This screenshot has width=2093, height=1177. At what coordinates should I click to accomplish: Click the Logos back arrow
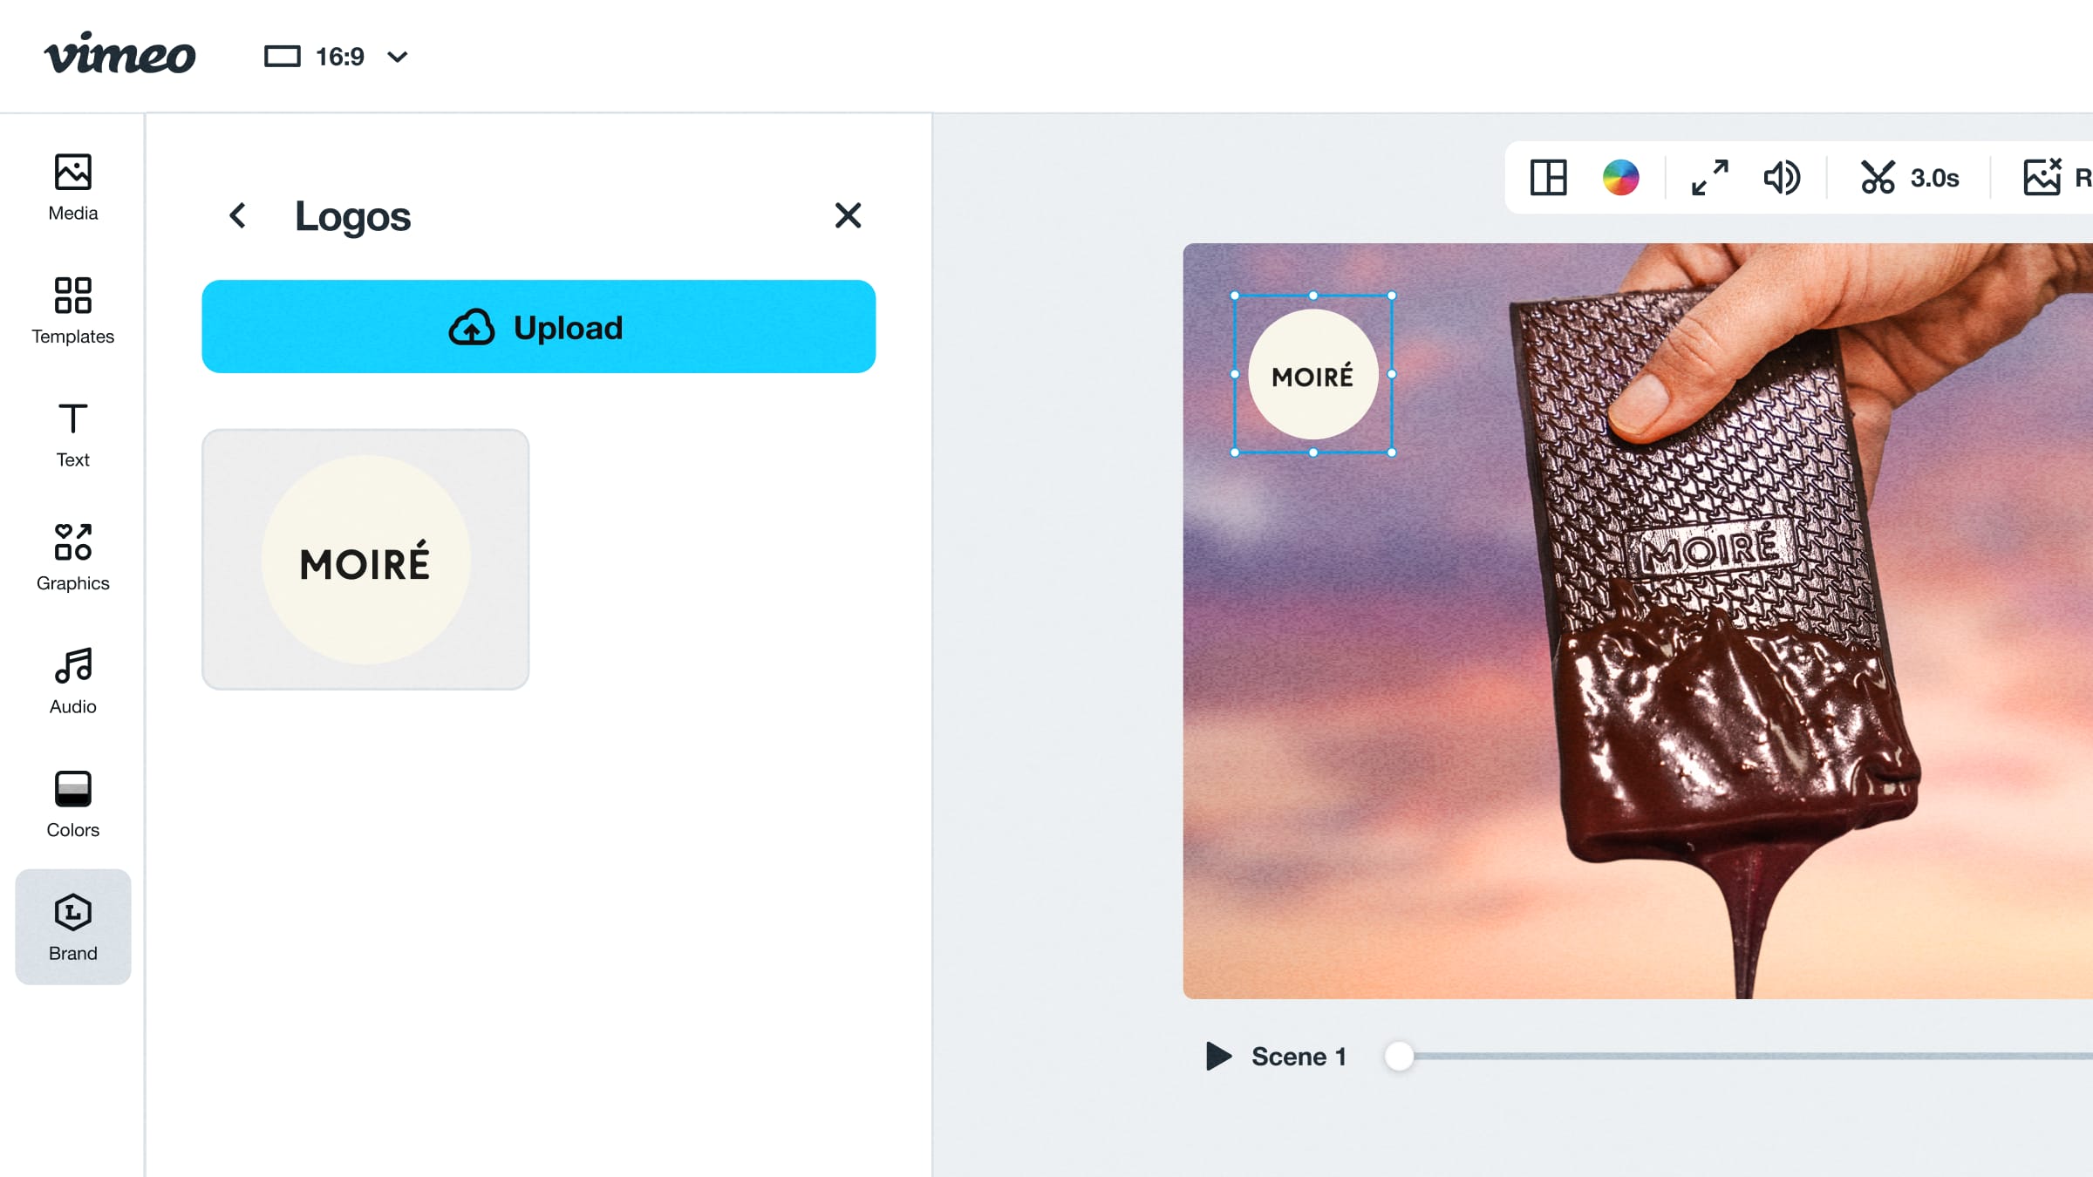click(237, 215)
